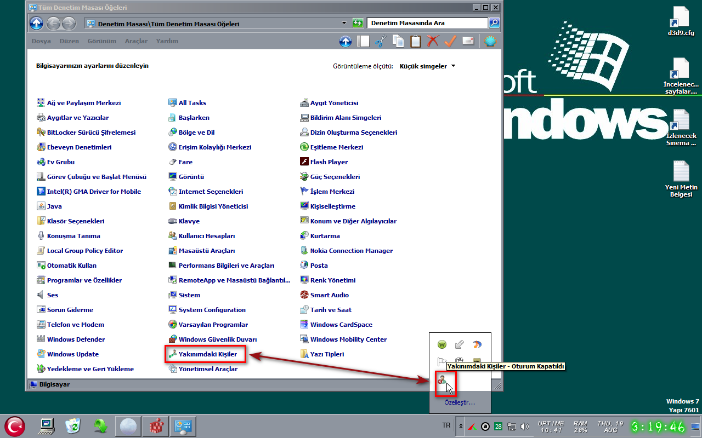
Task: Open Smart Audio
Action: pos(325,295)
